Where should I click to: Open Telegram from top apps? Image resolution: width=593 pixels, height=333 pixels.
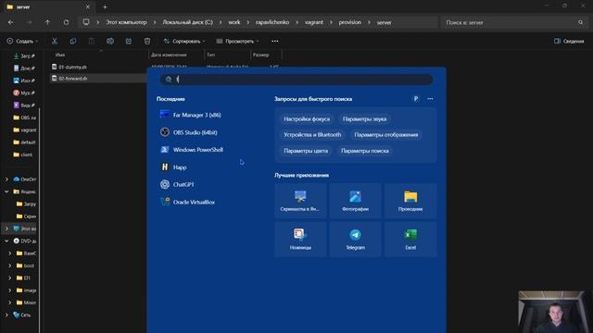click(355, 240)
